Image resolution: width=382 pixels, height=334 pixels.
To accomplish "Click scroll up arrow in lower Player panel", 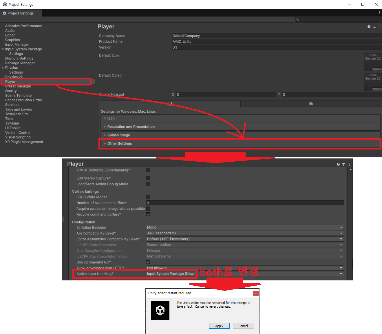I will [x=351, y=169].
